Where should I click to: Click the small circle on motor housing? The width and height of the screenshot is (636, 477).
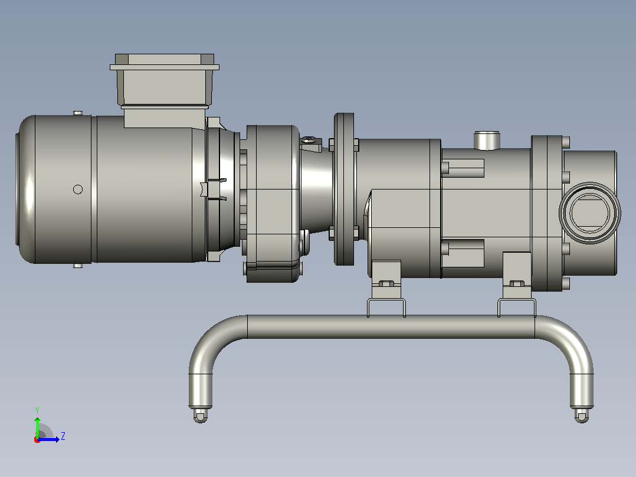(78, 189)
